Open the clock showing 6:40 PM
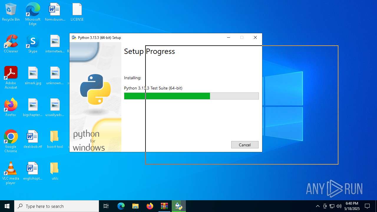This screenshot has width=377, height=212. click(352, 206)
